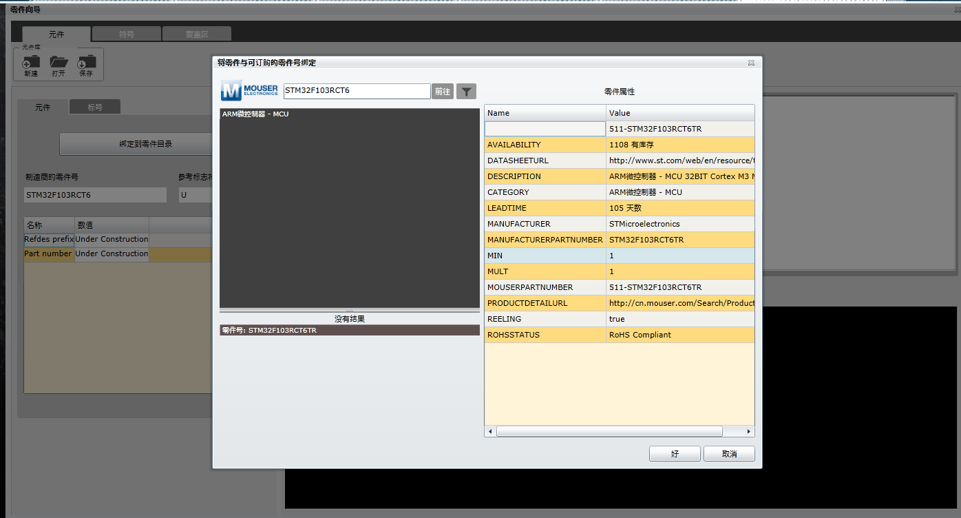Select the PRODUCTDETAILURL property row
Image resolution: width=961 pixels, height=518 pixels.
(620, 303)
